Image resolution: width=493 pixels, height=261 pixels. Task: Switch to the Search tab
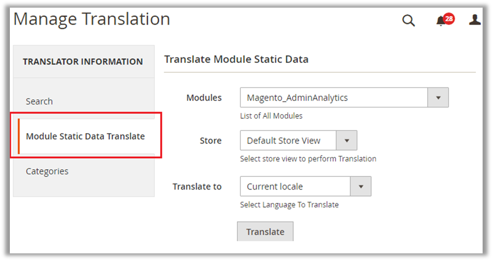[x=39, y=101]
